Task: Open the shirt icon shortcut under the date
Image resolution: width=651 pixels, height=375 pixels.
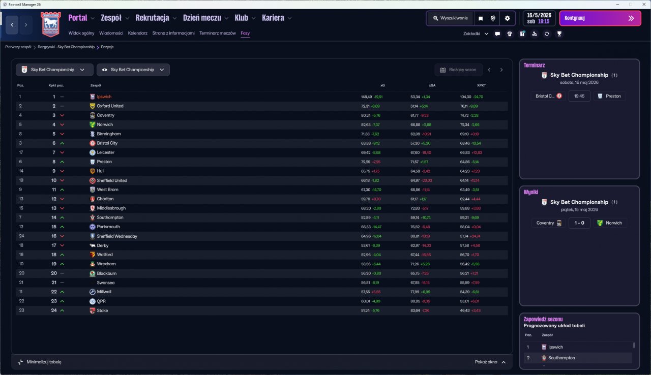Action: (510, 34)
